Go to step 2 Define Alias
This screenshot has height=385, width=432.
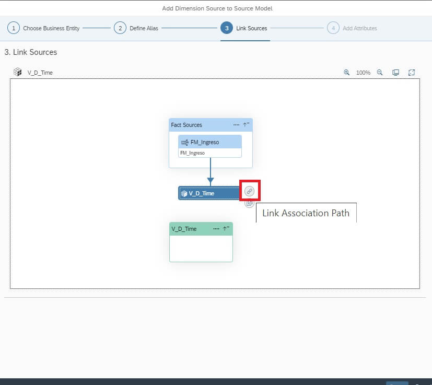pos(136,28)
